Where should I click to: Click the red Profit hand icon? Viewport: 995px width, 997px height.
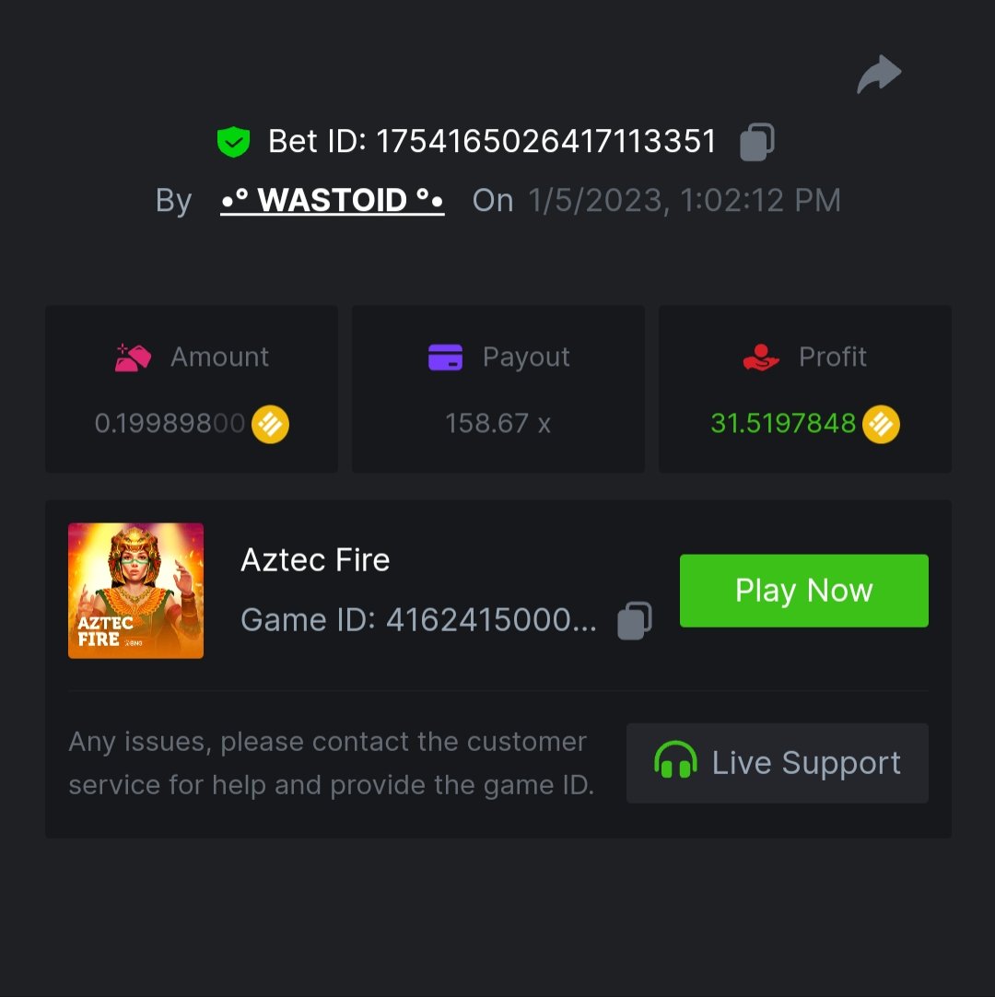pyautogui.click(x=761, y=358)
